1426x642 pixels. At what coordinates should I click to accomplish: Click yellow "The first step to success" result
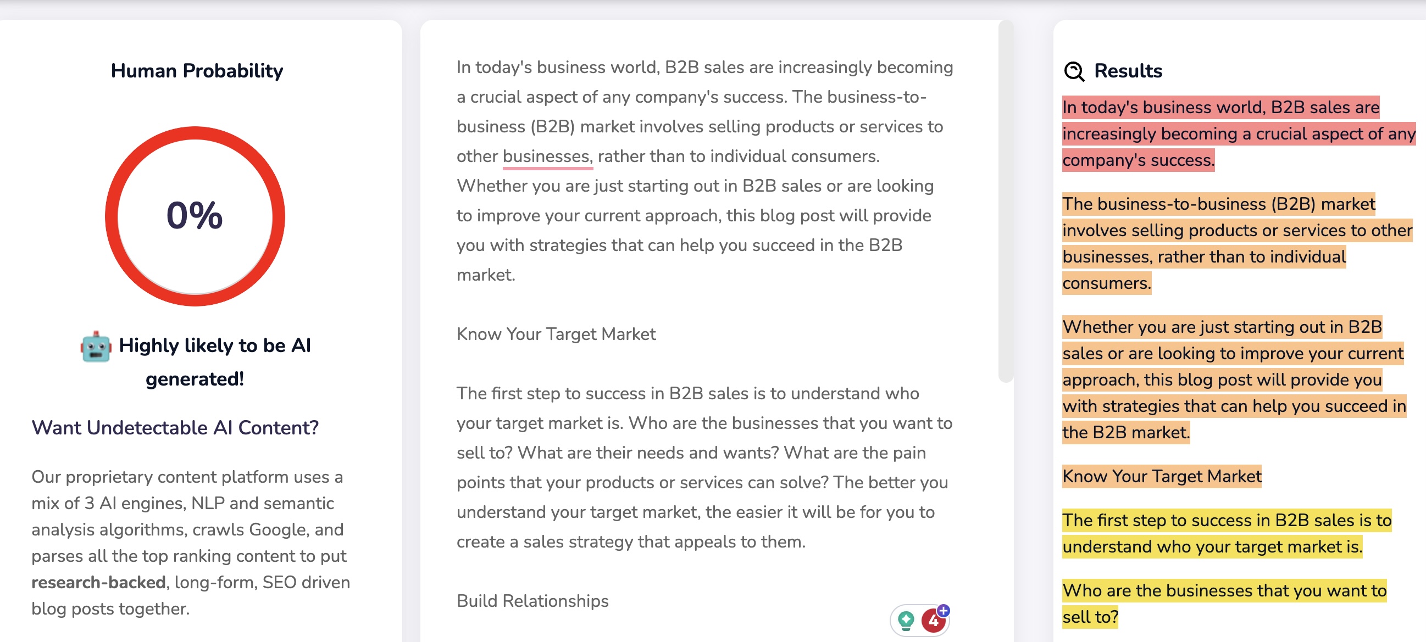click(1225, 521)
